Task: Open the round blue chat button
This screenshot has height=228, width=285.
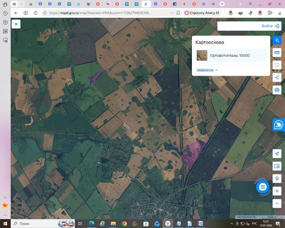Action: (263, 187)
